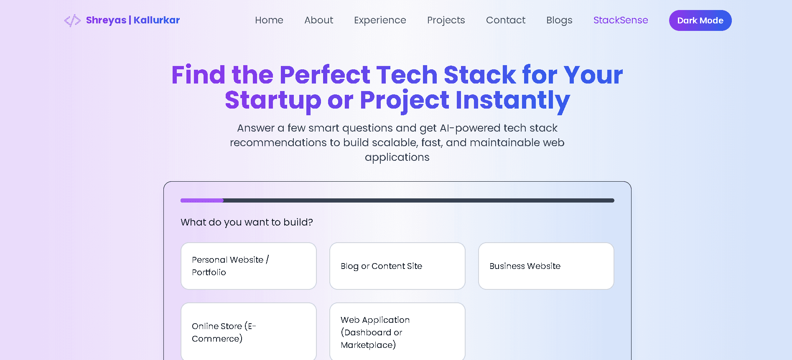
Task: Select Online Store (E-Commerce) option
Action: (x=249, y=332)
